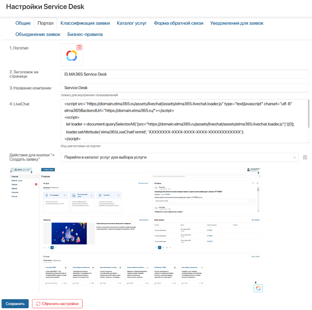Click Сбросить настройки button
The width and height of the screenshot is (312, 310).
click(57, 304)
